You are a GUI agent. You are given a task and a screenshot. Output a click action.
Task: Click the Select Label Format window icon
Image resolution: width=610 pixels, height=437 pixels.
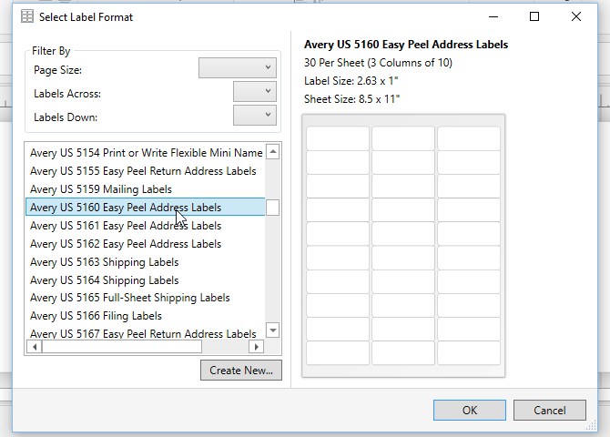tap(26, 16)
